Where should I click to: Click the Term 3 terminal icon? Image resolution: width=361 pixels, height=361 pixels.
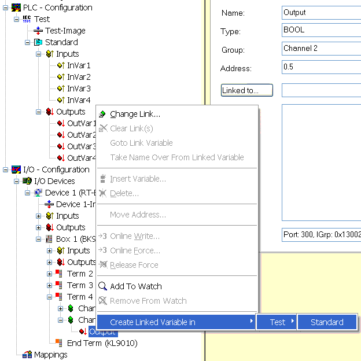click(x=59, y=285)
